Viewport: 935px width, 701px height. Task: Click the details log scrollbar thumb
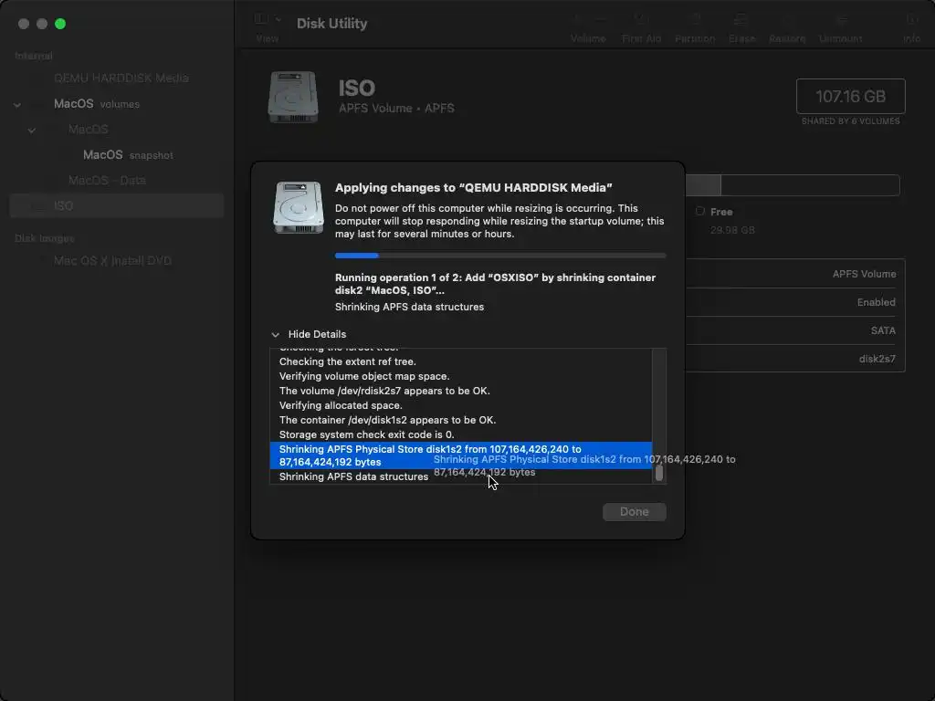click(x=659, y=474)
